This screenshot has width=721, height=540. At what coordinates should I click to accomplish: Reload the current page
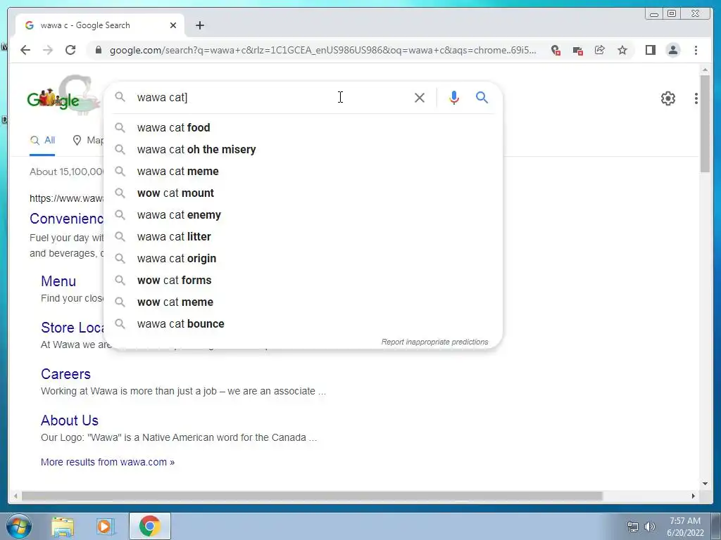point(70,50)
